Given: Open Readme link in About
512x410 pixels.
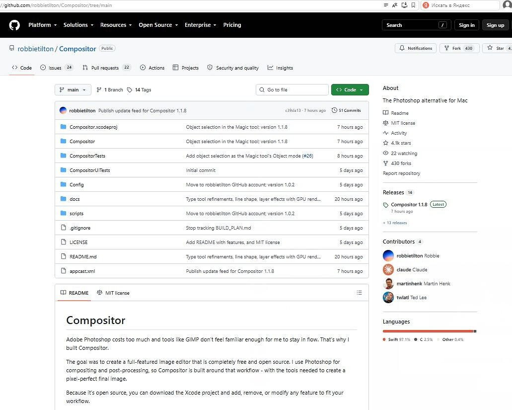Looking at the screenshot, I should pos(396,113).
